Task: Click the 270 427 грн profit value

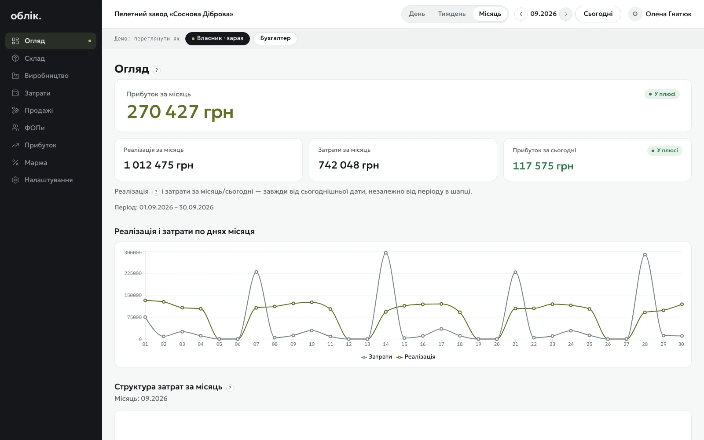Action: [x=180, y=112]
